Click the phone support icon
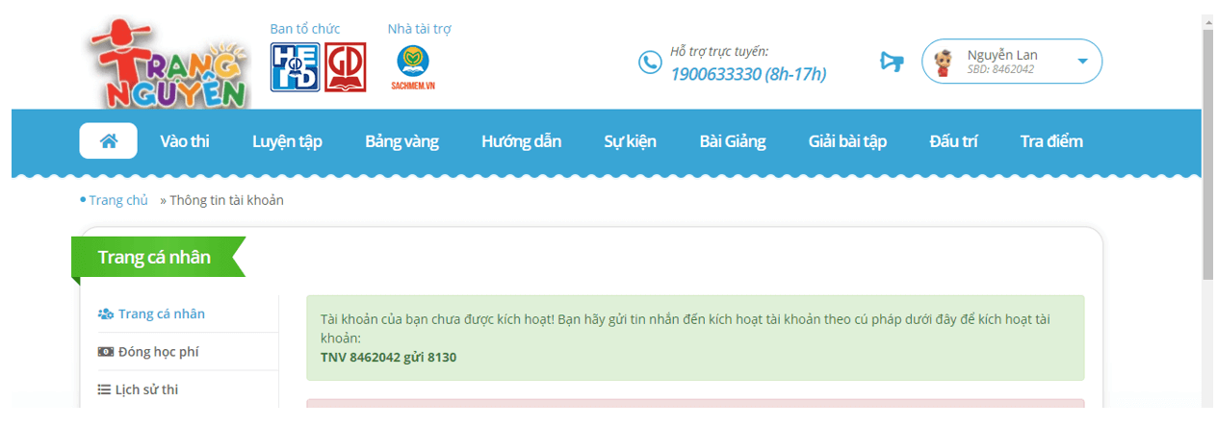Screen dimensions: 1217x427 click(650, 63)
